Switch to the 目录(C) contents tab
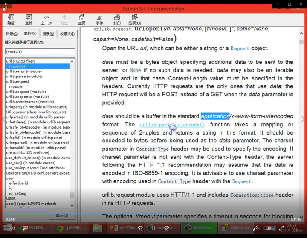 point(12,34)
